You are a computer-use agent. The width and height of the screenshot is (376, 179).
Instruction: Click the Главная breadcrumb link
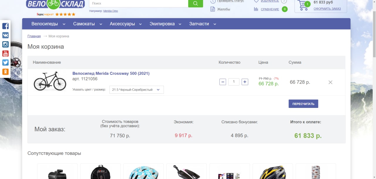[x=34, y=36]
